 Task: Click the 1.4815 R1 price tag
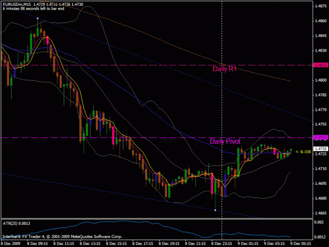[x=320, y=65]
